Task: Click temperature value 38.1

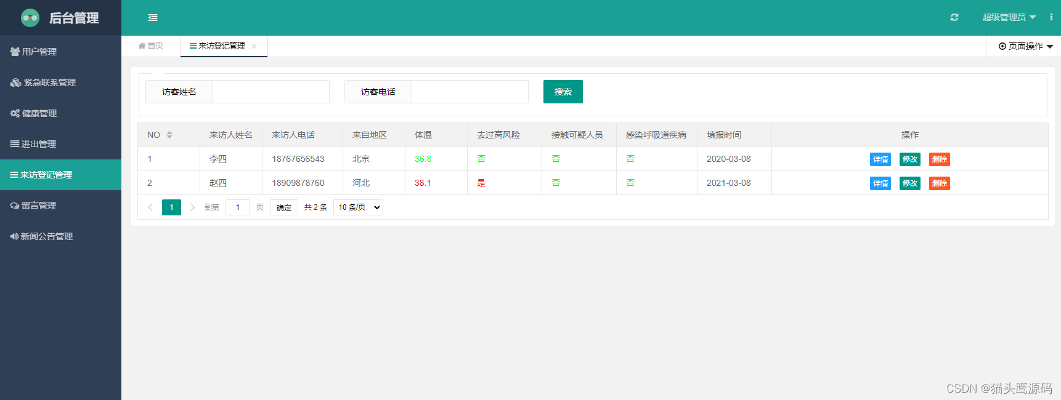Action: click(423, 183)
